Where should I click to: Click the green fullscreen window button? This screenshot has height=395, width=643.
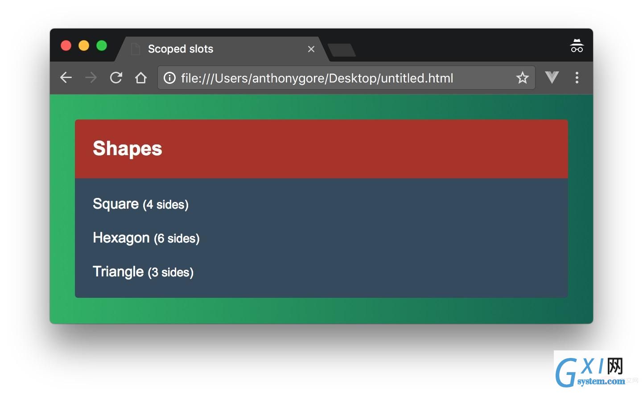(x=102, y=45)
